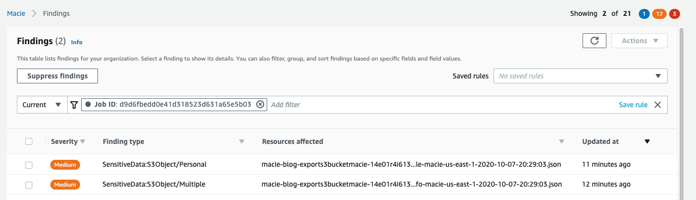
Task: Click the refresh findings icon button
Action: point(594,41)
